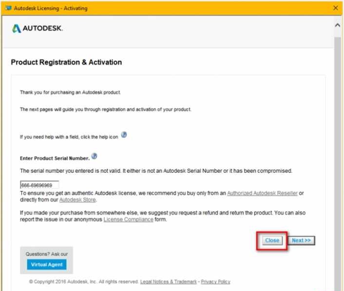
Task: Close the Autodesk Licensing window with X
Action: click(x=336, y=8)
